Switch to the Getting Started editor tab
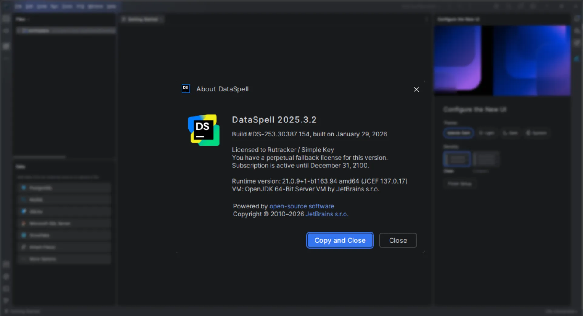 pos(143,19)
